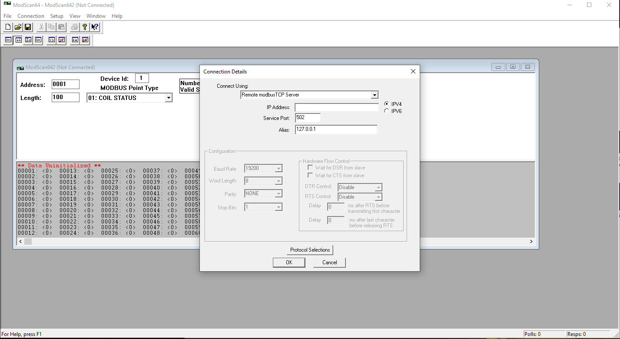Select the binary (011) display format icon

pos(8,40)
